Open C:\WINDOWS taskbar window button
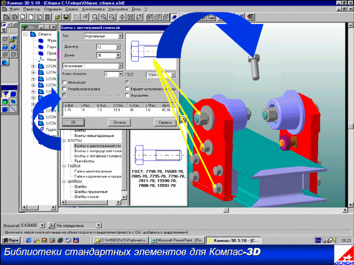 click(121, 240)
